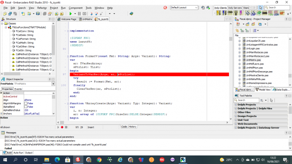Screen dimensions: 292x164
Task: Click the Structure panel horizontal scrollbar thumb
Action: (x=12, y=74)
